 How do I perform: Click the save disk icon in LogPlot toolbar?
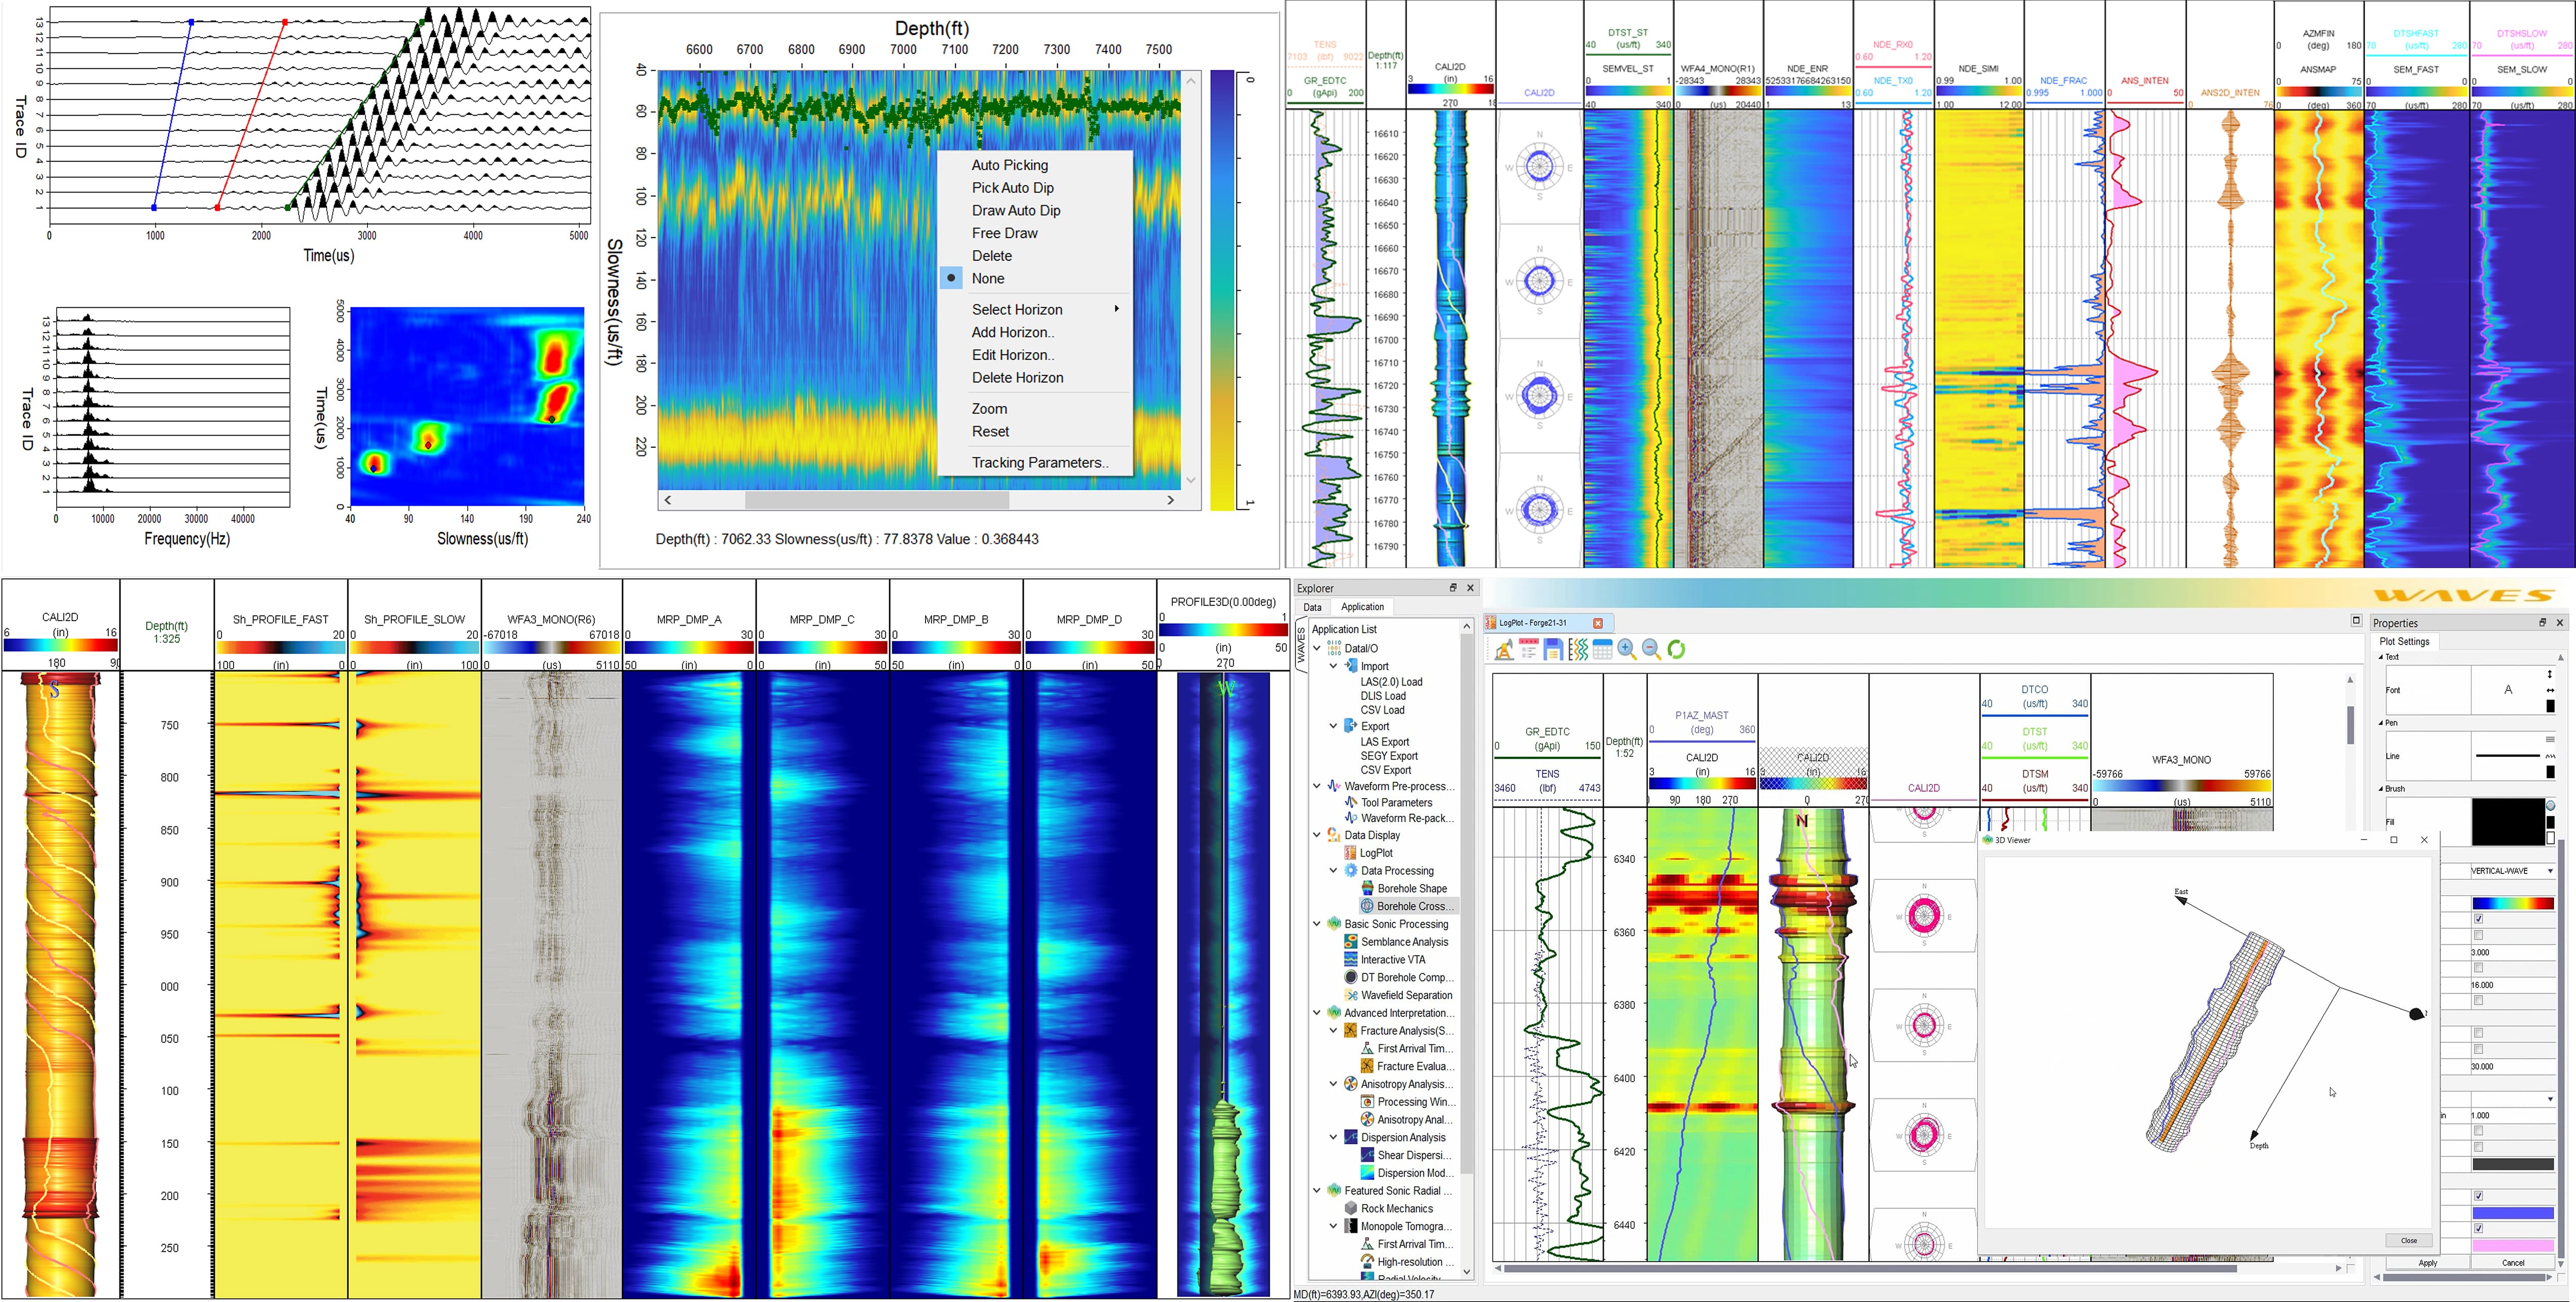point(1553,650)
